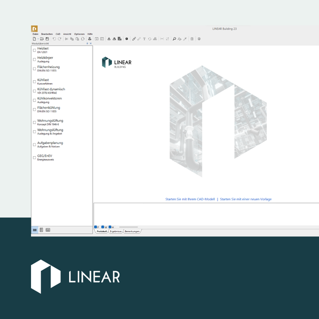Viewport: 319px width, 319px height.
Task: Click link Starten Sie mit einer neuen Vorlage
Action: [246, 199]
